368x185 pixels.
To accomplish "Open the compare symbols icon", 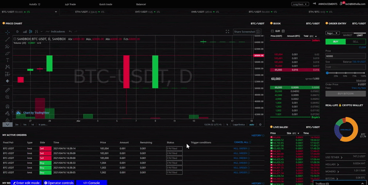I will [36, 32].
